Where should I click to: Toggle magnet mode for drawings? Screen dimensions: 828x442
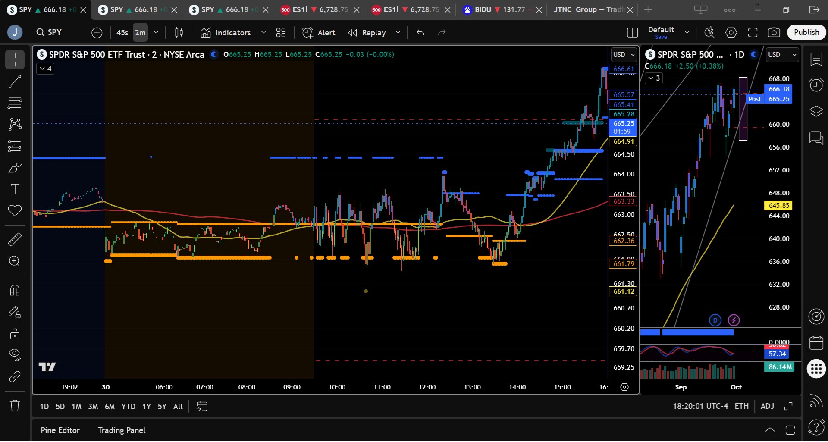(x=15, y=290)
